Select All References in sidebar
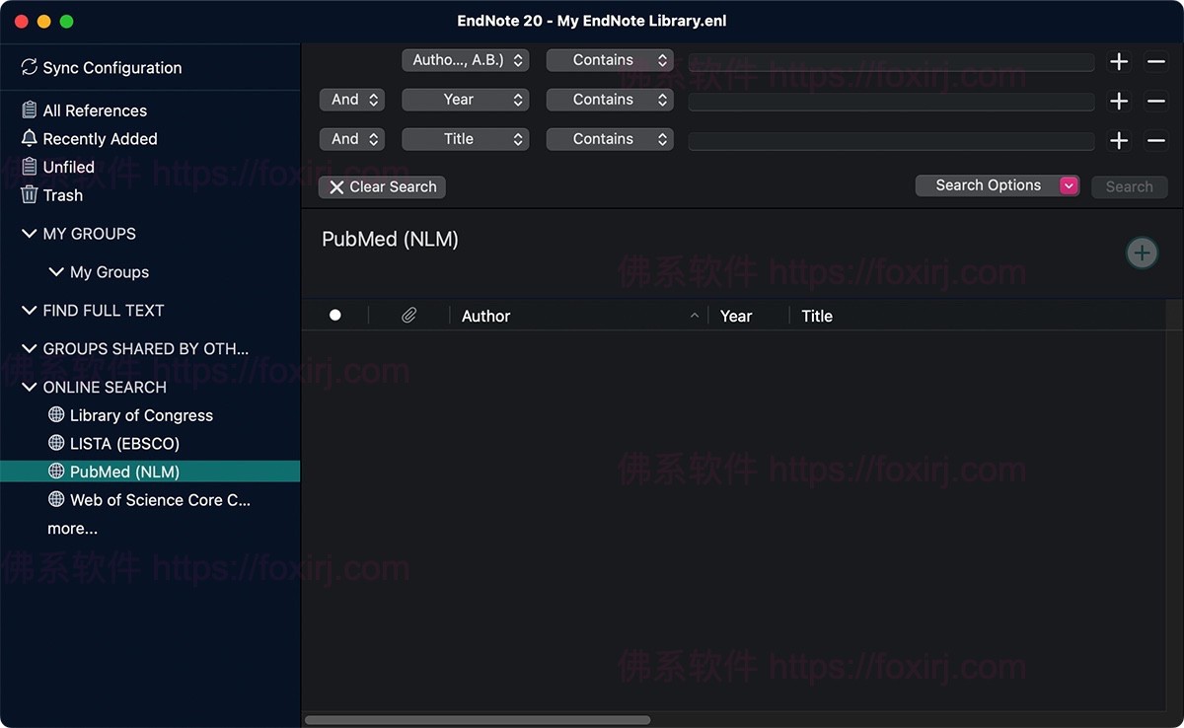 point(95,110)
